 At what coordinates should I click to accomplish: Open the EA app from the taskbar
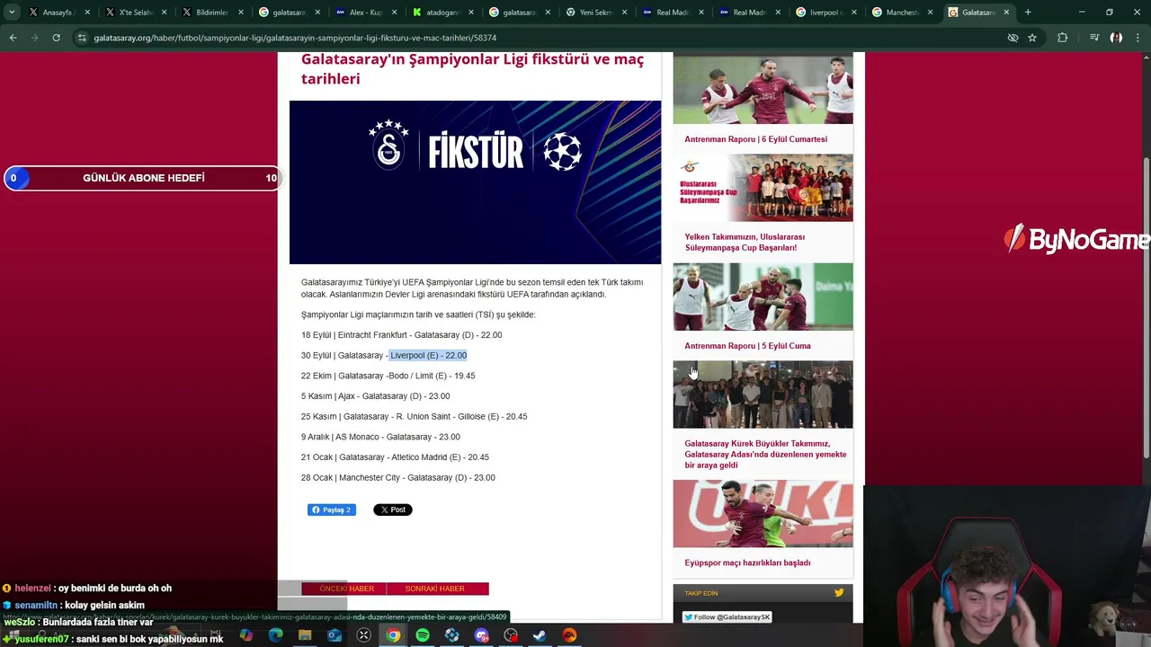pyautogui.click(x=569, y=635)
